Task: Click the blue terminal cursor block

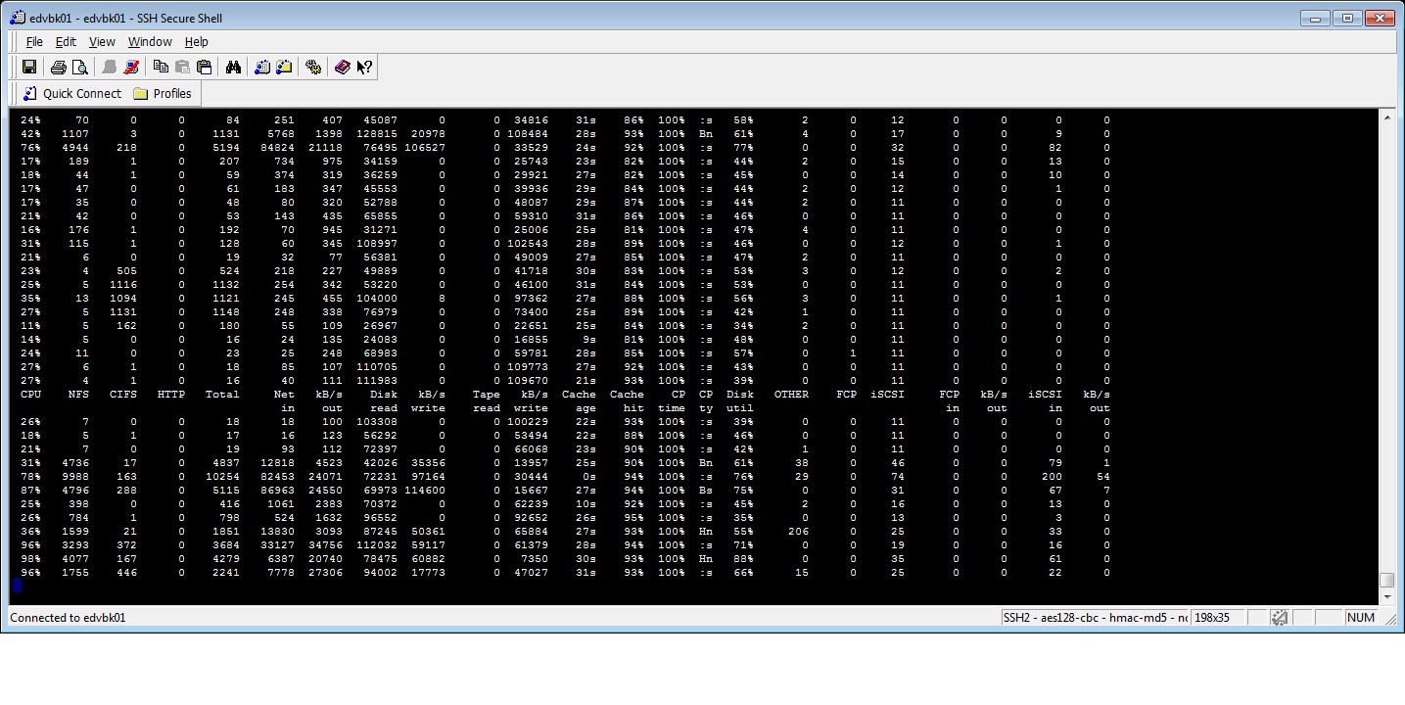Action: click(17, 587)
